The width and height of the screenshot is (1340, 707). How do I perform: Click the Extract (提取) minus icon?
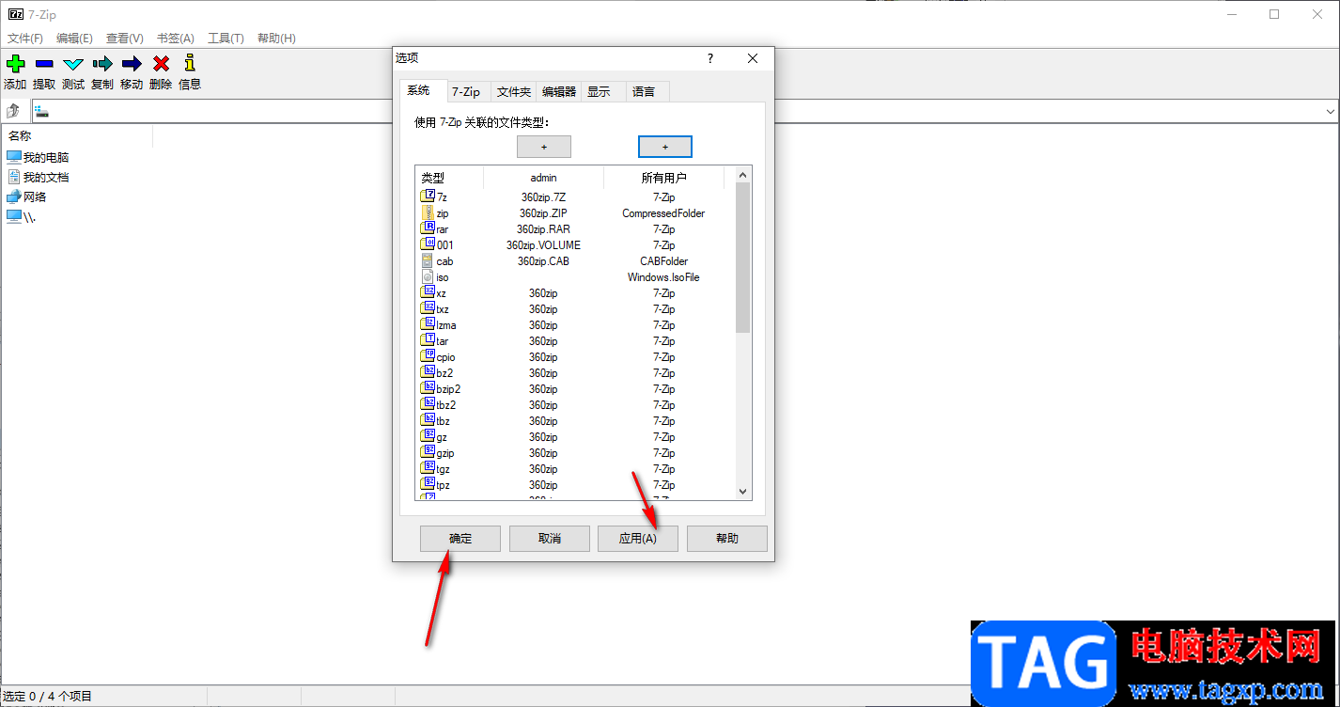coord(44,64)
